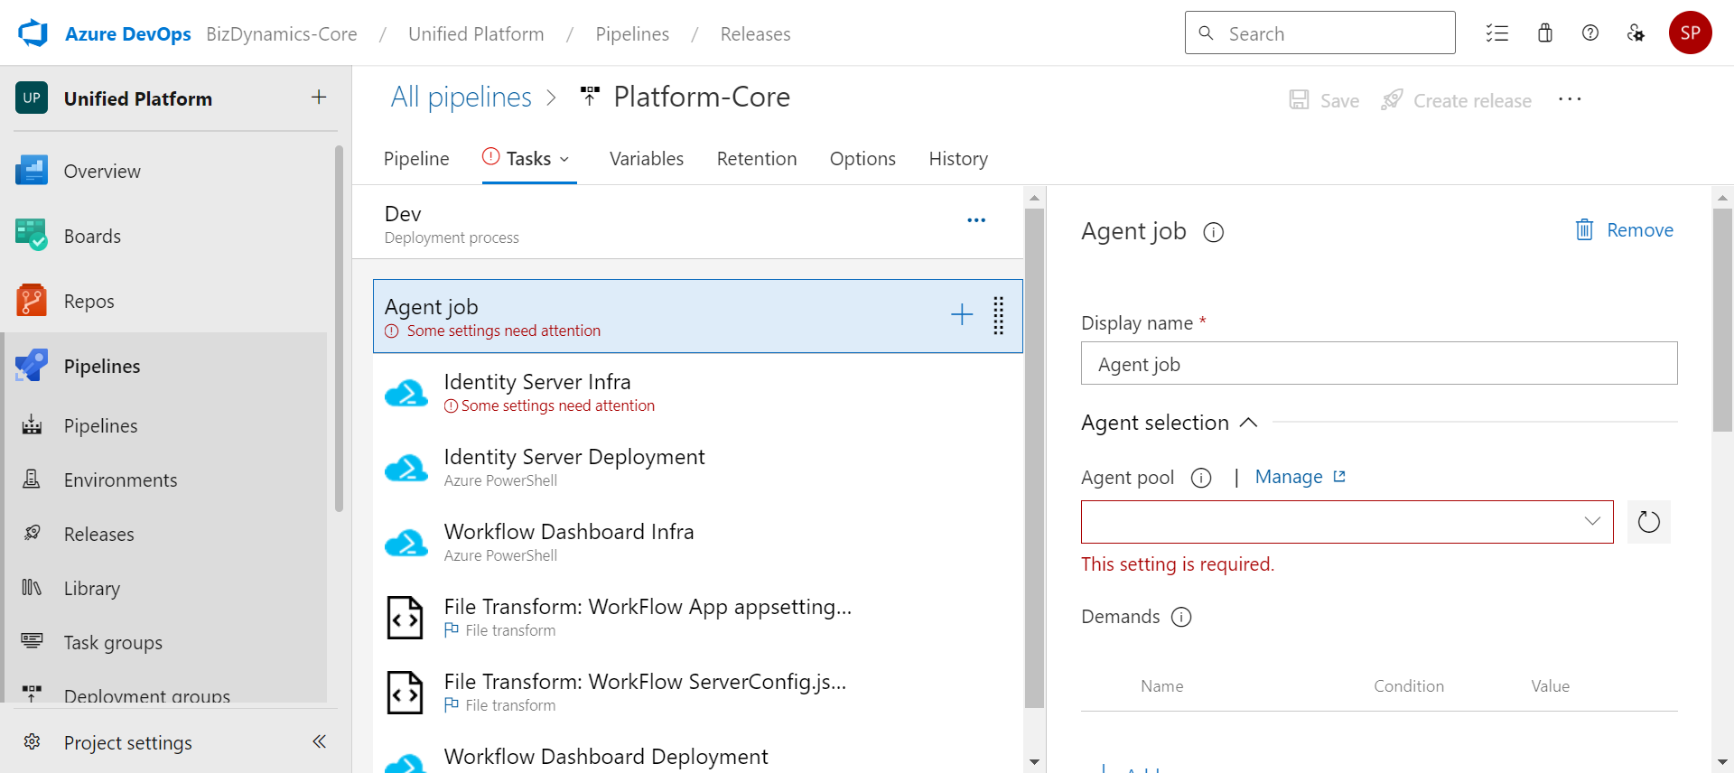The image size is (1734, 773).
Task: Show info icon next to Demands
Action: [1181, 617]
